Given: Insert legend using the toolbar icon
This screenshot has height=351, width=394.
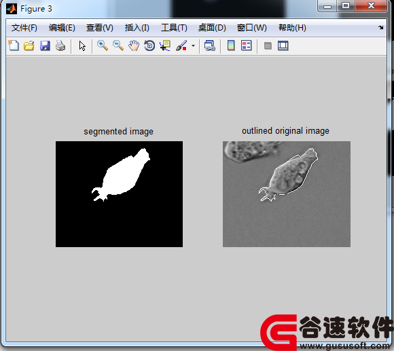Looking at the screenshot, I should (x=246, y=45).
